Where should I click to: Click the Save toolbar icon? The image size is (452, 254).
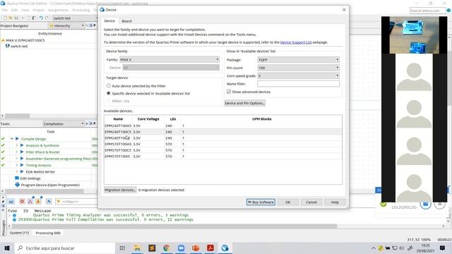[x=16, y=18]
